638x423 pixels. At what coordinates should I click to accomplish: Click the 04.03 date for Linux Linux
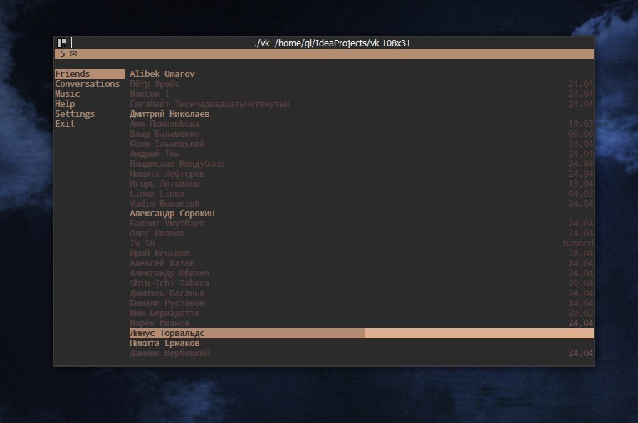[581, 193]
